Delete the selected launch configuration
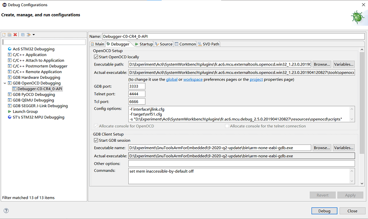The image size is (368, 219). [x=15, y=35]
